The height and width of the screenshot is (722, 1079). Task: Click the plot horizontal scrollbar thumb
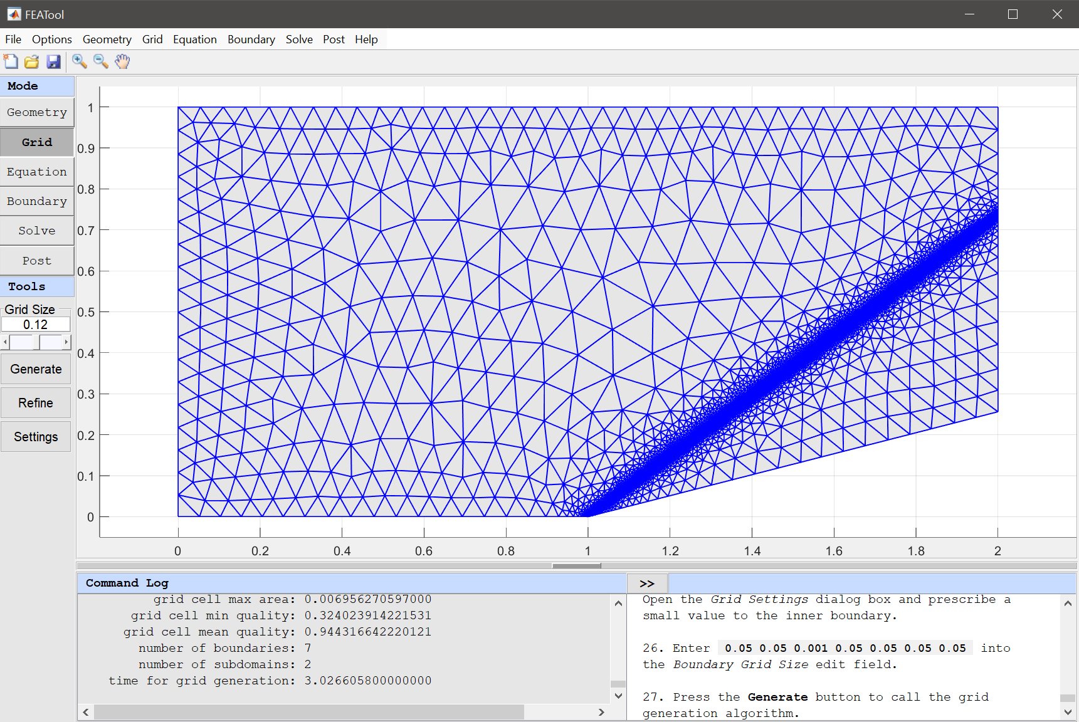(x=577, y=566)
